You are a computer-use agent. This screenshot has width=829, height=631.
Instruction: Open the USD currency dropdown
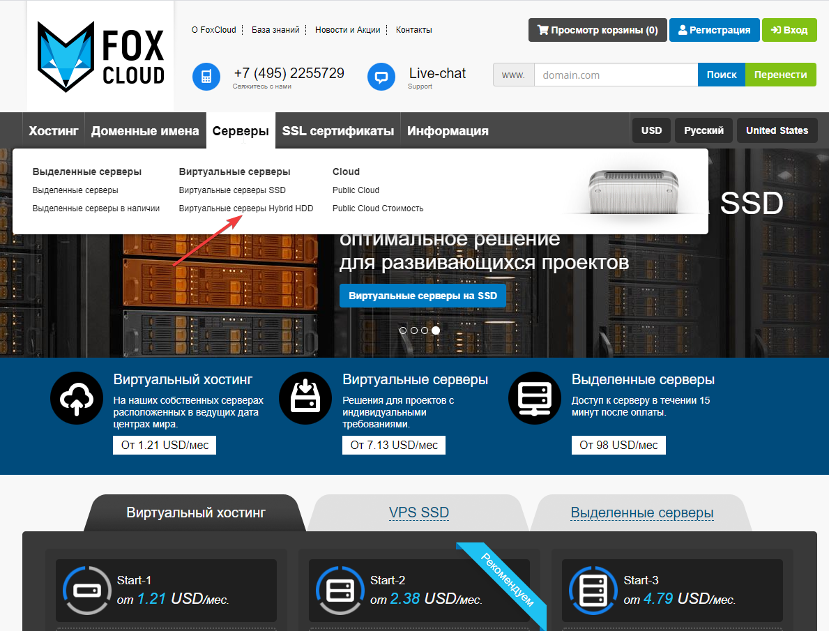(x=651, y=130)
